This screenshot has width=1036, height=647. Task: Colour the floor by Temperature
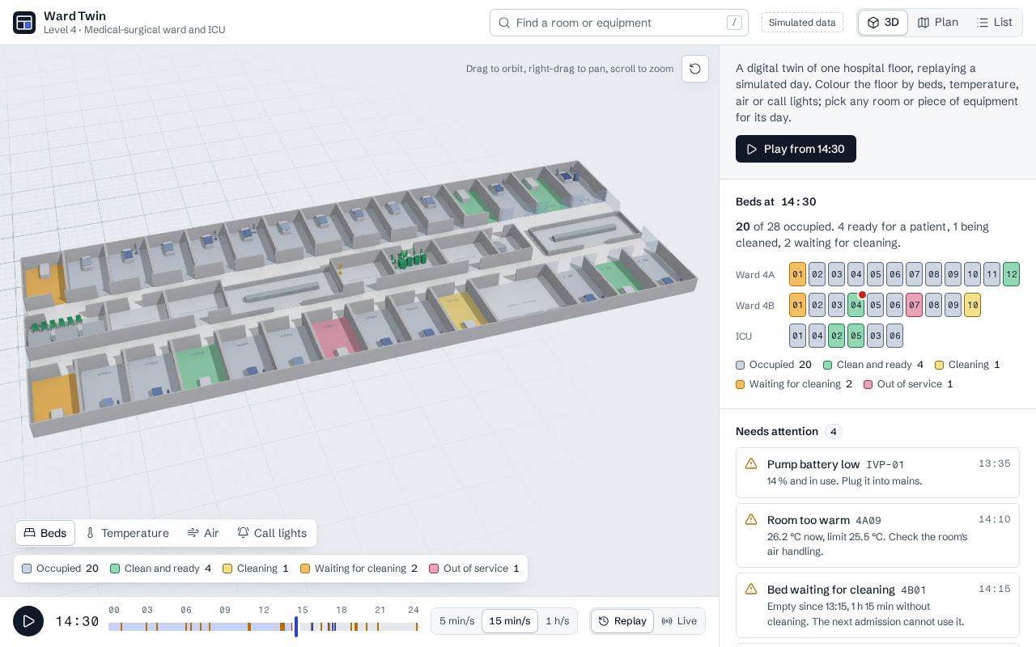[x=127, y=533]
